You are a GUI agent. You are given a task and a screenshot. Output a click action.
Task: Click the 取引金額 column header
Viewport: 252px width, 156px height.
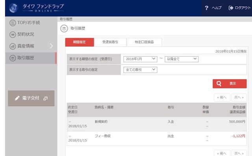point(239,107)
